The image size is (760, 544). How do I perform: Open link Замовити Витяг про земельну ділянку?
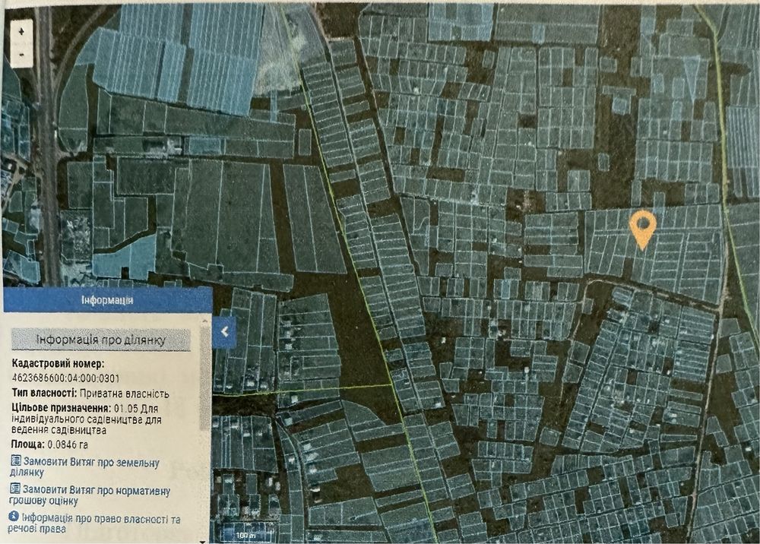coord(85,466)
